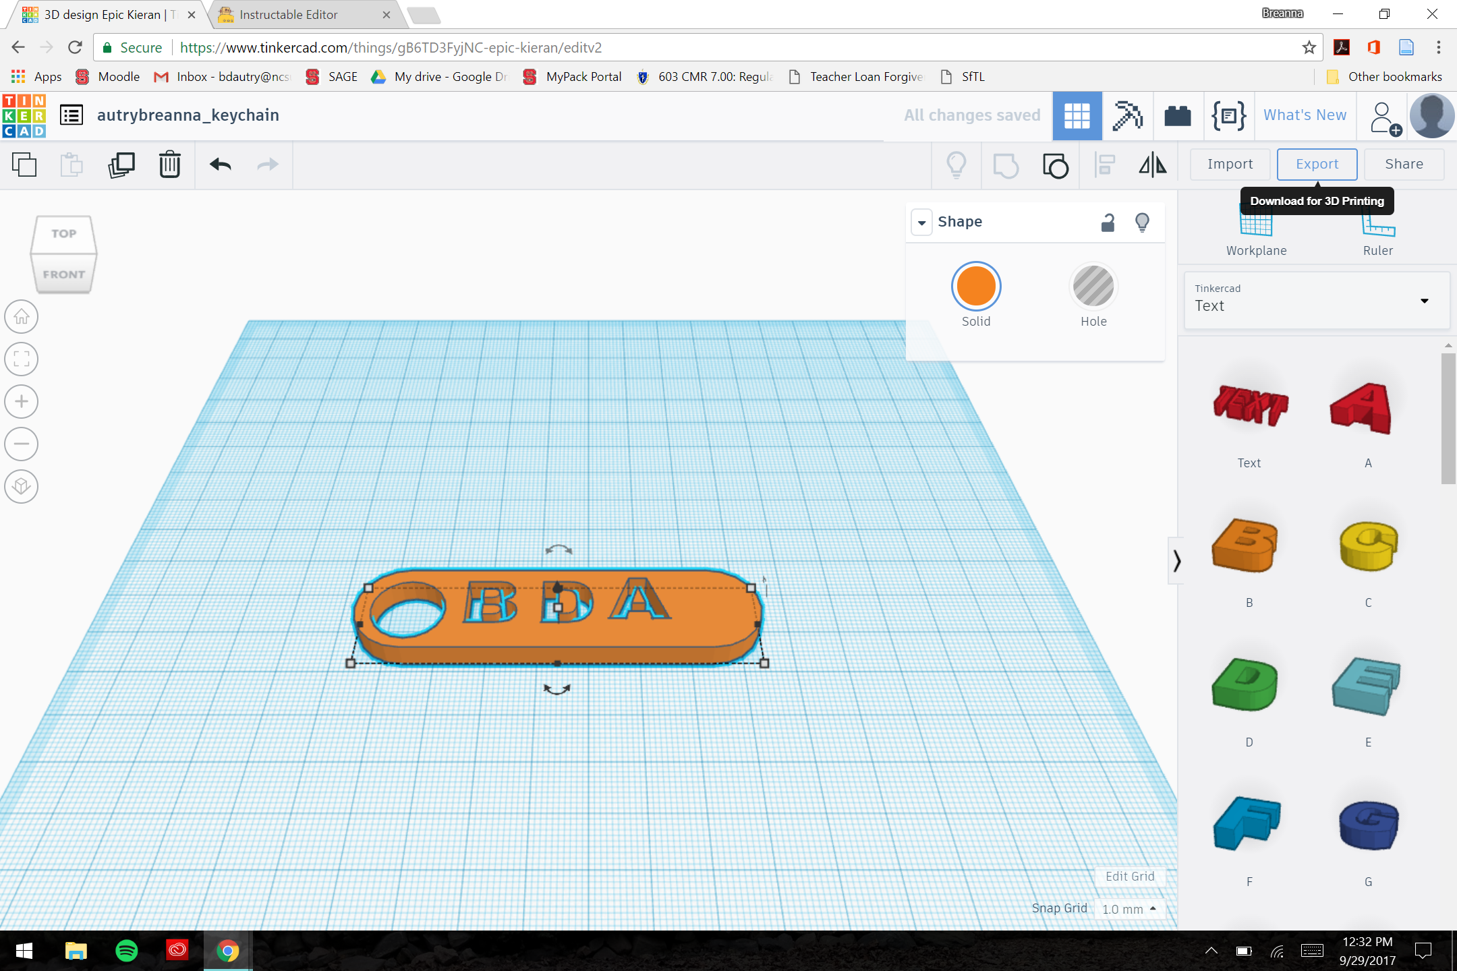This screenshot has height=971, width=1457.
Task: Click the Delete trash can icon
Action: tap(169, 165)
